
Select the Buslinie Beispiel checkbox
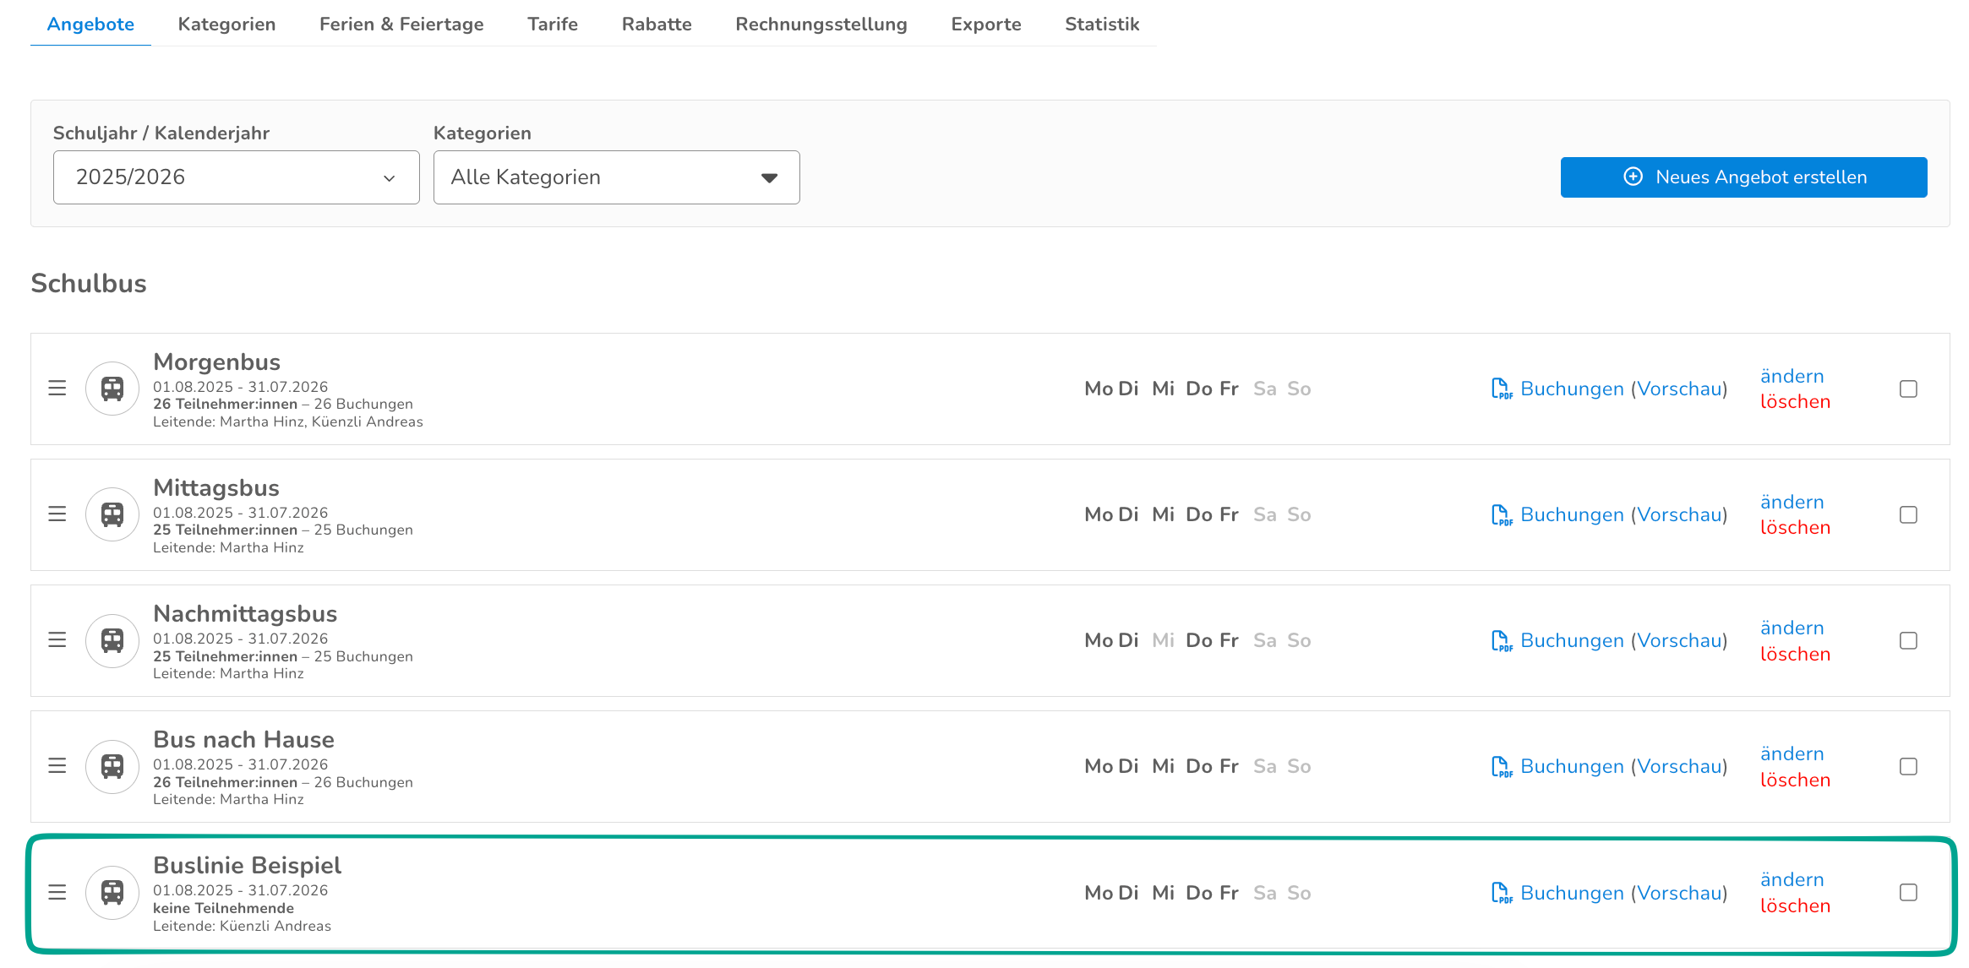[x=1908, y=893]
